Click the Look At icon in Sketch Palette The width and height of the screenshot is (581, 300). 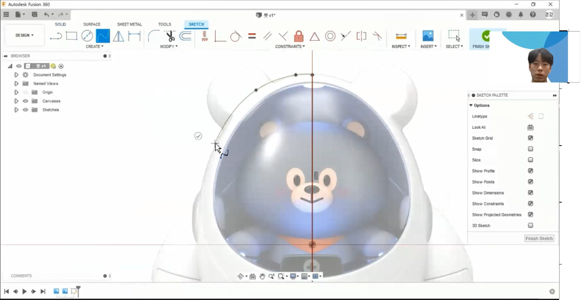530,127
